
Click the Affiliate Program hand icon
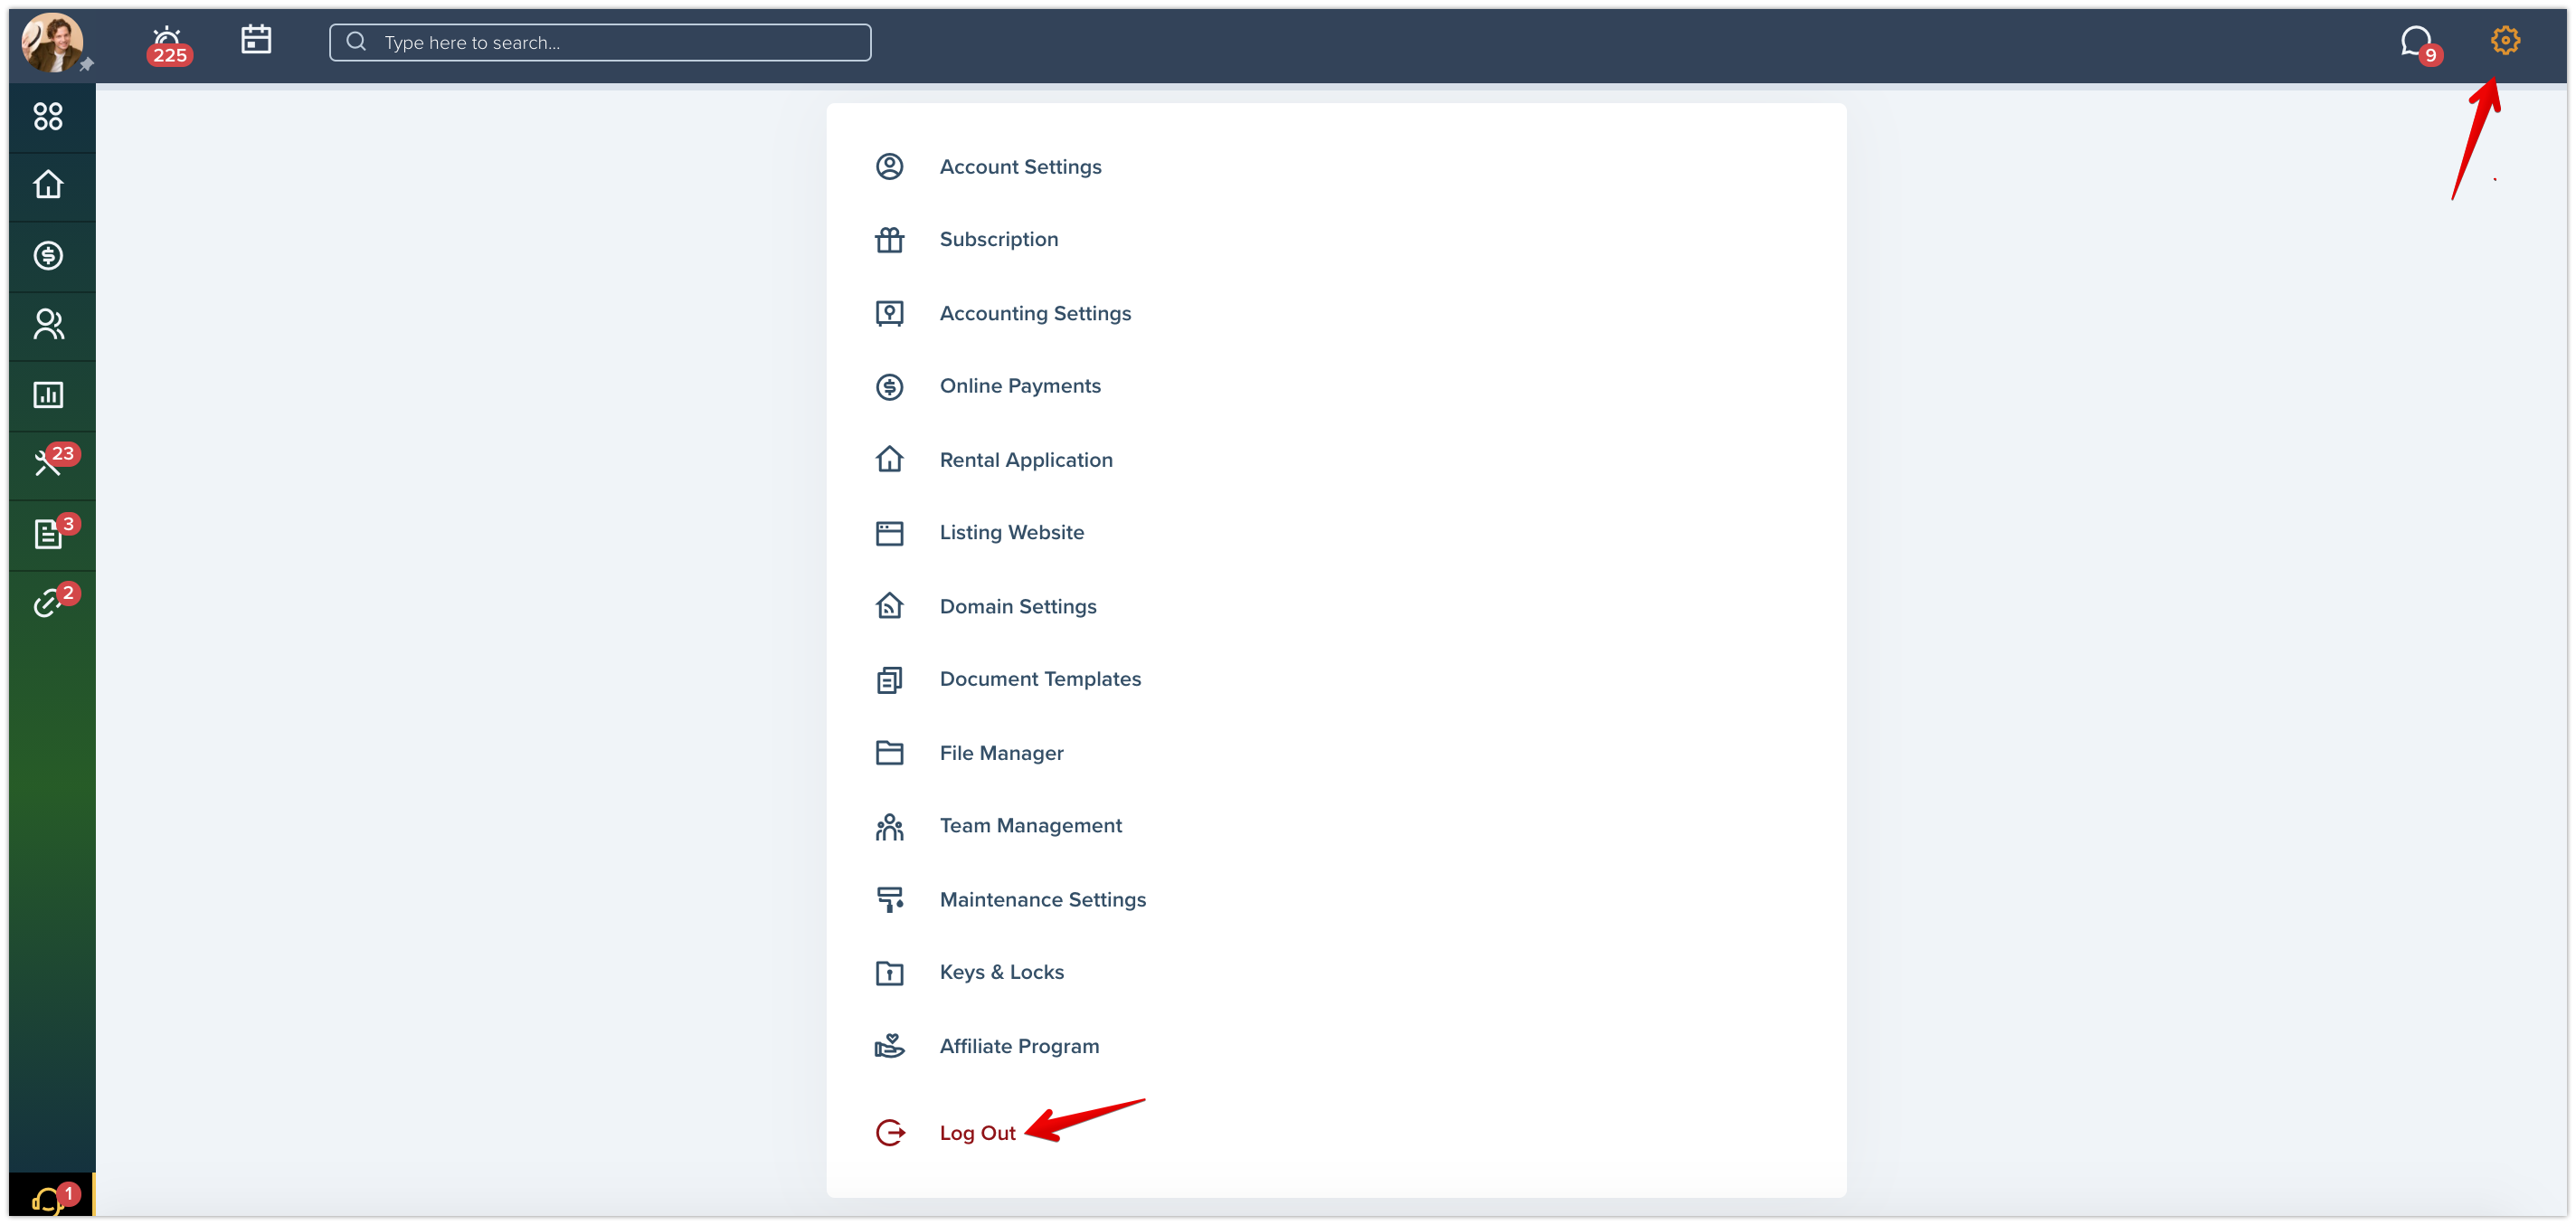point(889,1047)
